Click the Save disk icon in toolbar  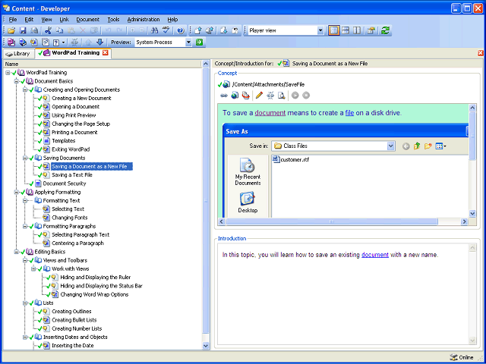pos(23,30)
